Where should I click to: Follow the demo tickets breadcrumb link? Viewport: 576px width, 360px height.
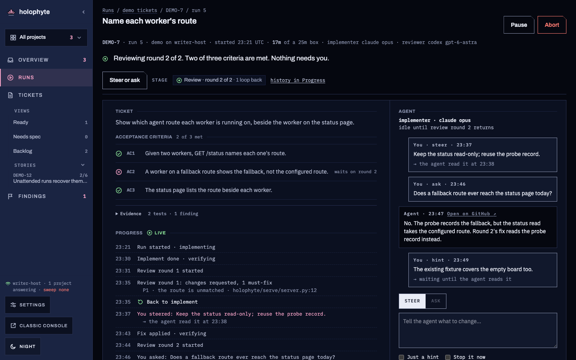140,10
